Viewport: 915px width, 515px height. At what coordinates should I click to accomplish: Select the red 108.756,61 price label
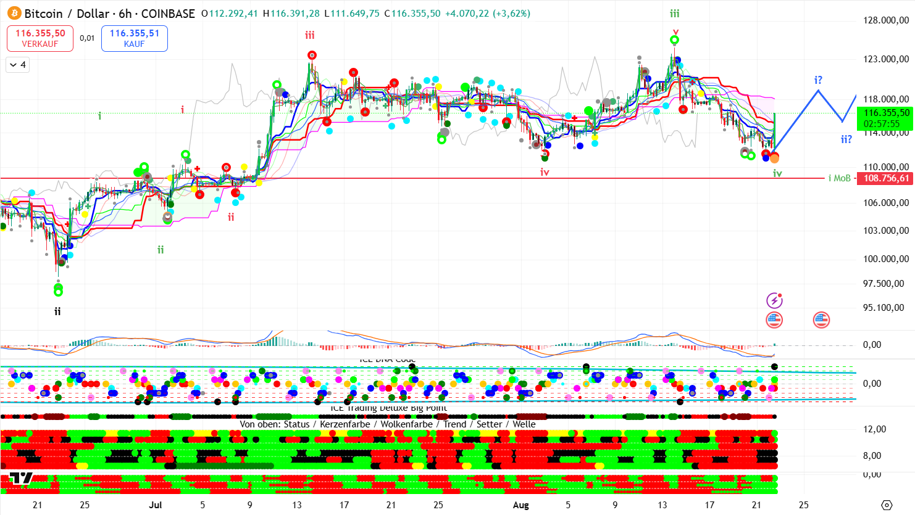click(x=886, y=178)
